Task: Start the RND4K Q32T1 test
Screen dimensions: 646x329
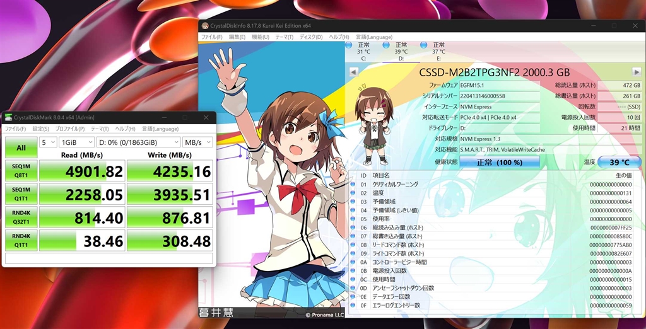Action: [x=21, y=217]
